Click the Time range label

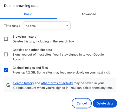[x=12, y=26]
